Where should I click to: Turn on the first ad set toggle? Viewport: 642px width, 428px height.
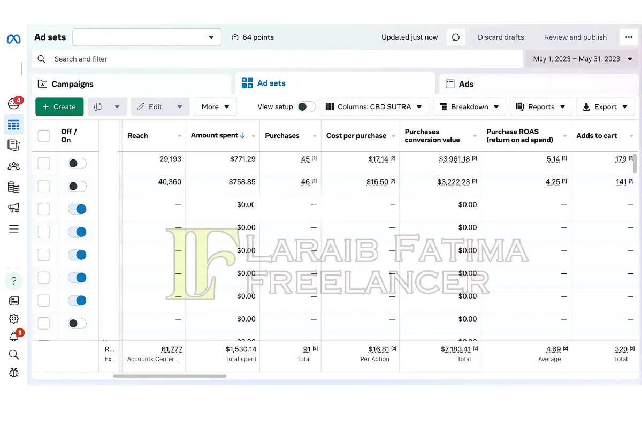pyautogui.click(x=77, y=164)
